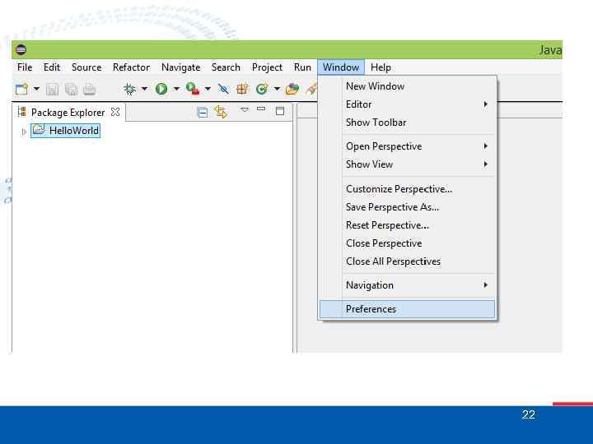Open the Open Perspective submenu
The image size is (593, 444).
407,146
